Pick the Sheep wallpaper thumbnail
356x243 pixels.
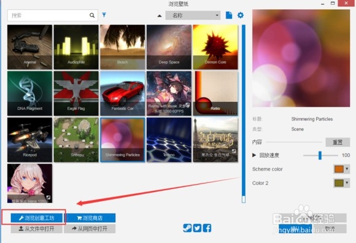click(x=76, y=140)
